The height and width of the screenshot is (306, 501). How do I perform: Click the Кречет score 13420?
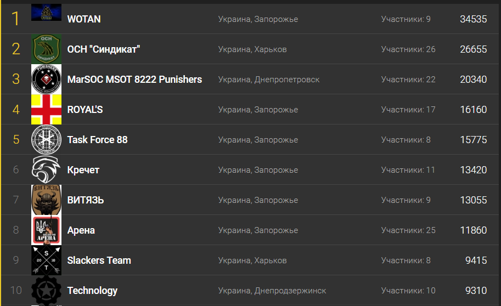tap(473, 170)
